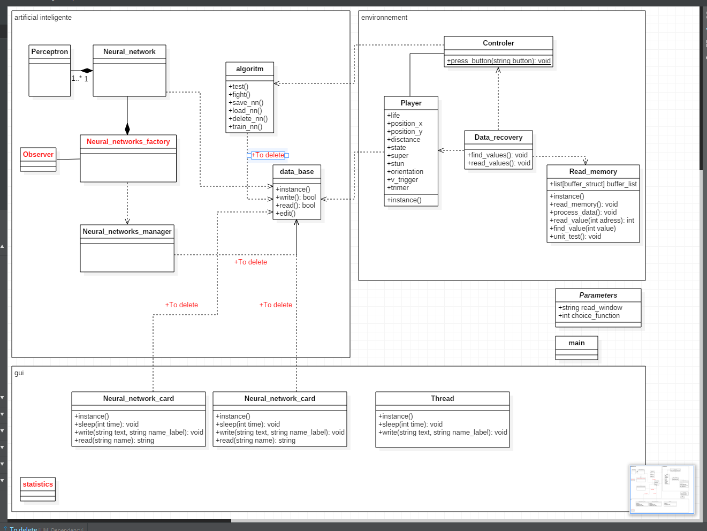
Task: Select the Thread class title
Action: click(x=443, y=399)
